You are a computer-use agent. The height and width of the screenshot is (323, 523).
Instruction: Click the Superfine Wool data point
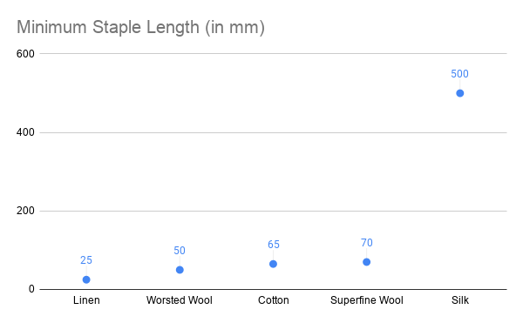367,262
